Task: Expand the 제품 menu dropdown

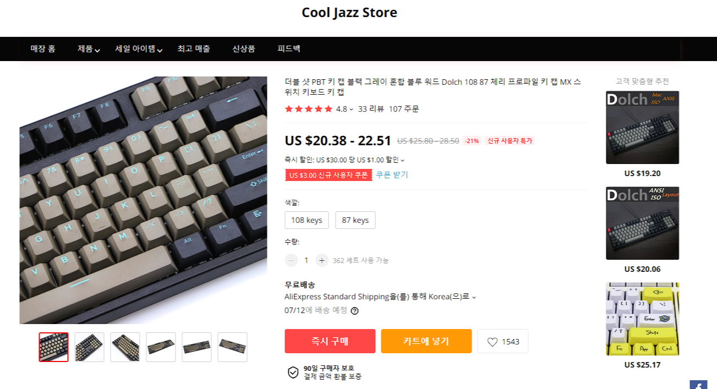Action: tap(97, 51)
